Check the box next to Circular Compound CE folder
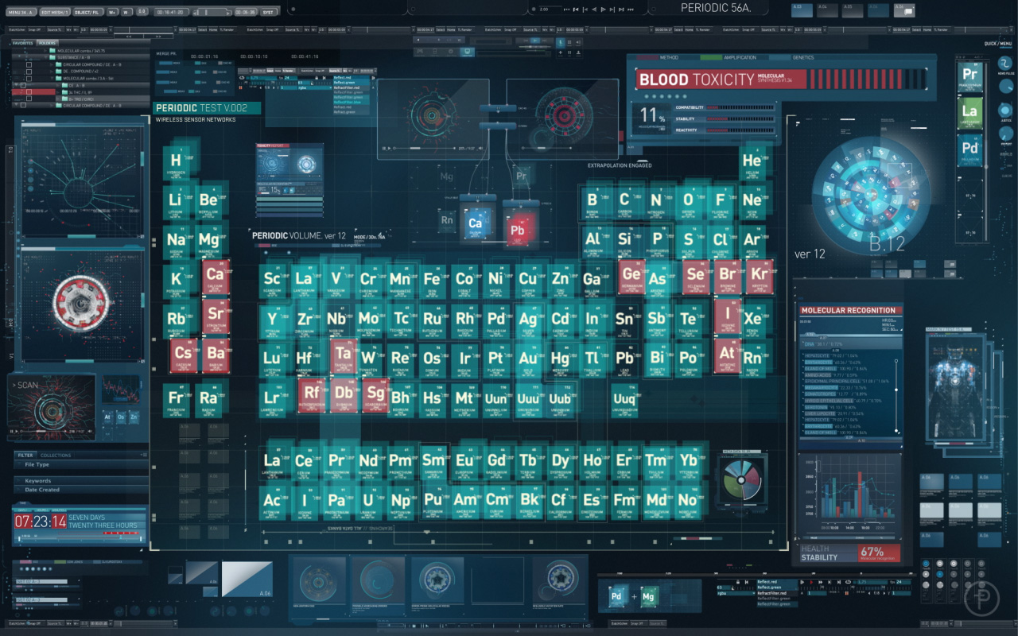Viewport: 1018px width, 636px height. 29,65
